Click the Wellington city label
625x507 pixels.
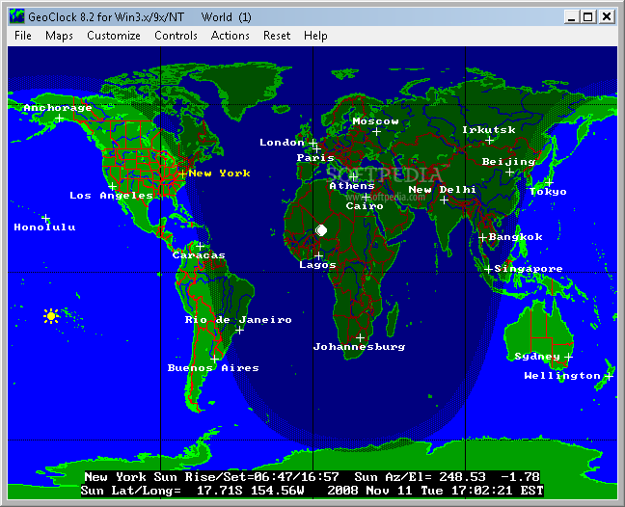562,376
